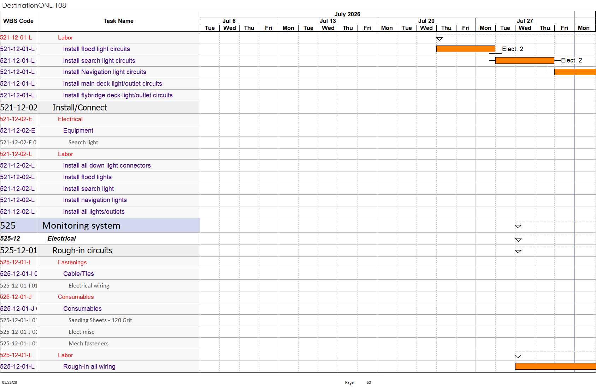Click the summary triangle for Rough-in circuits row
Viewport: 596px width, 387px height.
pos(518,252)
